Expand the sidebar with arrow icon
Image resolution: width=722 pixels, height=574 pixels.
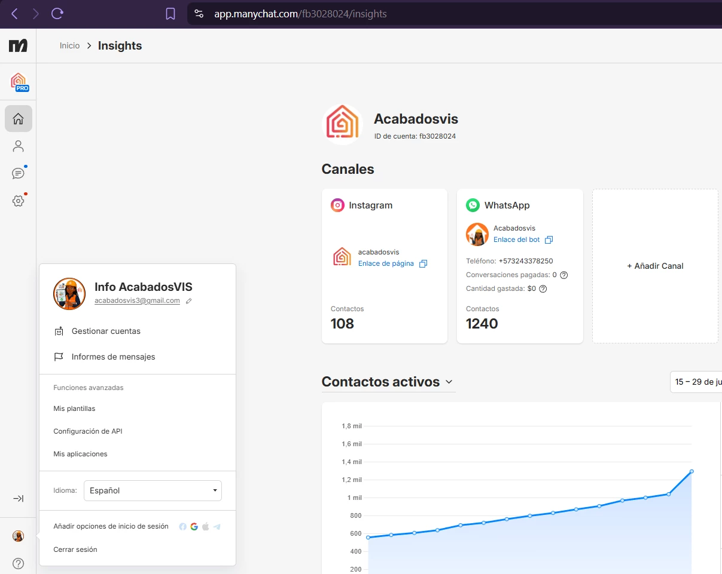19,498
